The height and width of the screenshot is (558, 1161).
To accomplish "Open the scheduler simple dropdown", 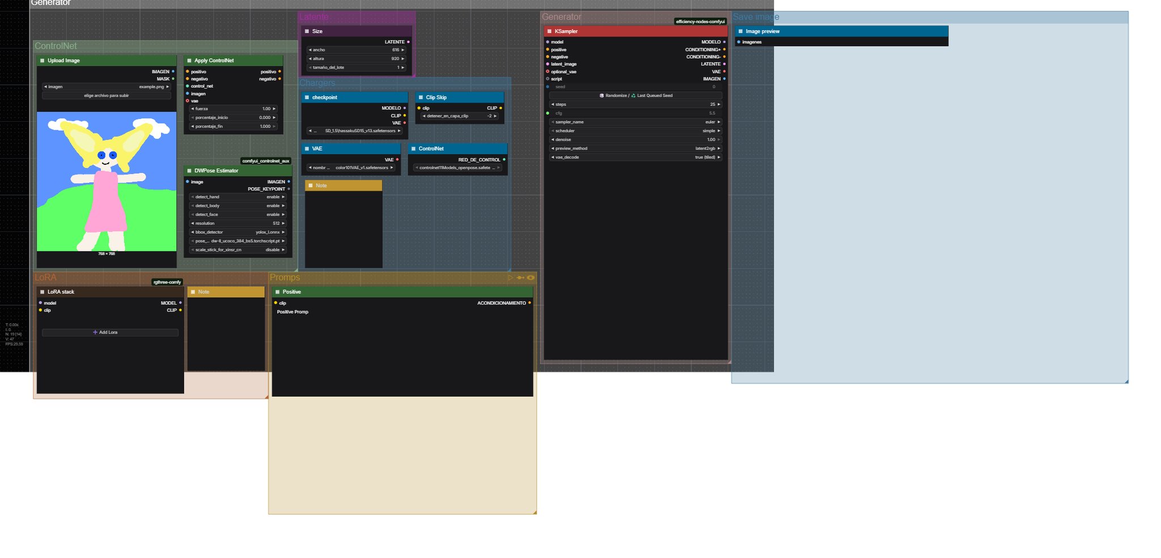I will [x=635, y=131].
